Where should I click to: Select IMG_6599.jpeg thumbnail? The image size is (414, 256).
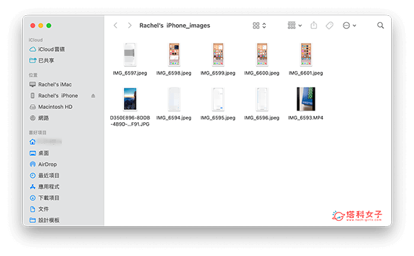pyautogui.click(x=218, y=55)
